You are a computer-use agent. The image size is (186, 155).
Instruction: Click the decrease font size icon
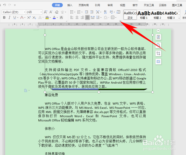click(51, 12)
